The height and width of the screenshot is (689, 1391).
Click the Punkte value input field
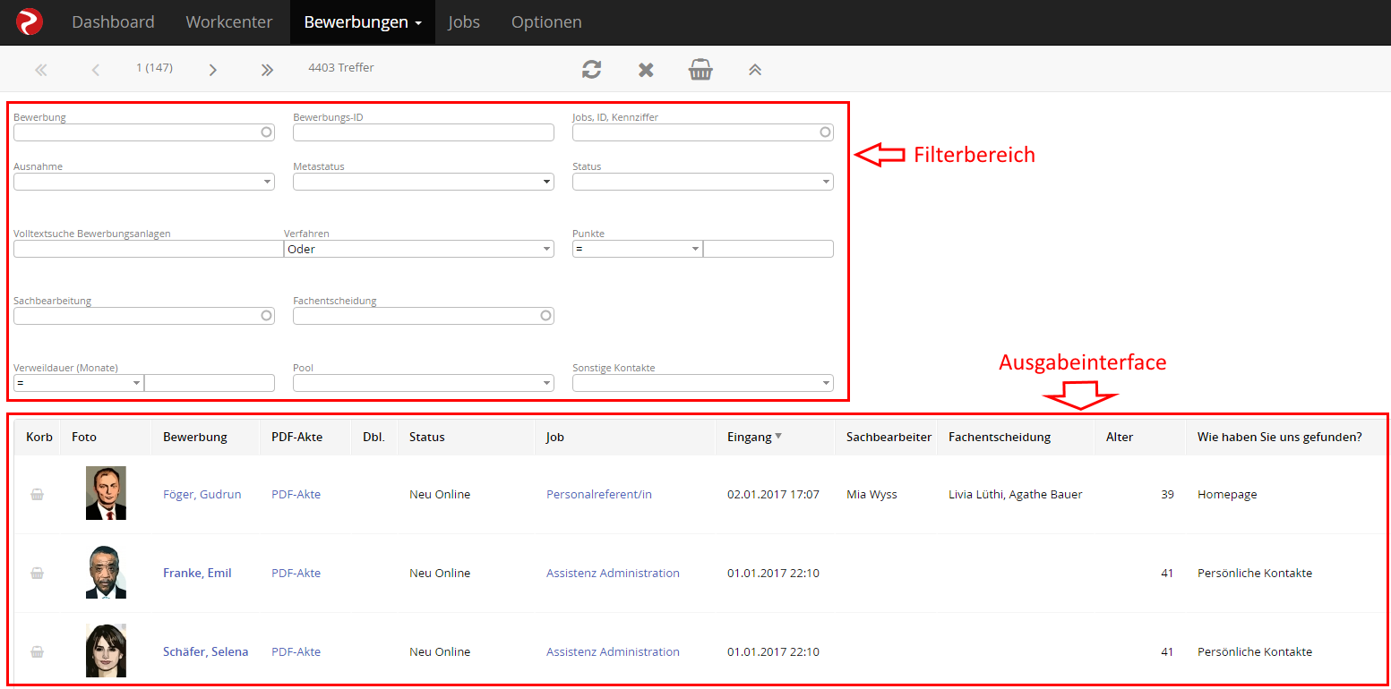pos(768,249)
